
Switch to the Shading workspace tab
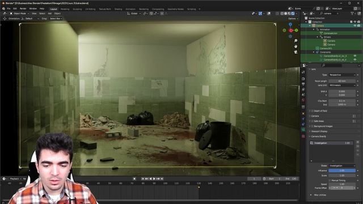pos(118,9)
